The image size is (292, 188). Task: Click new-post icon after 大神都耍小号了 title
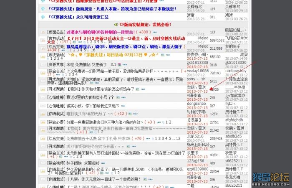[123, 97]
